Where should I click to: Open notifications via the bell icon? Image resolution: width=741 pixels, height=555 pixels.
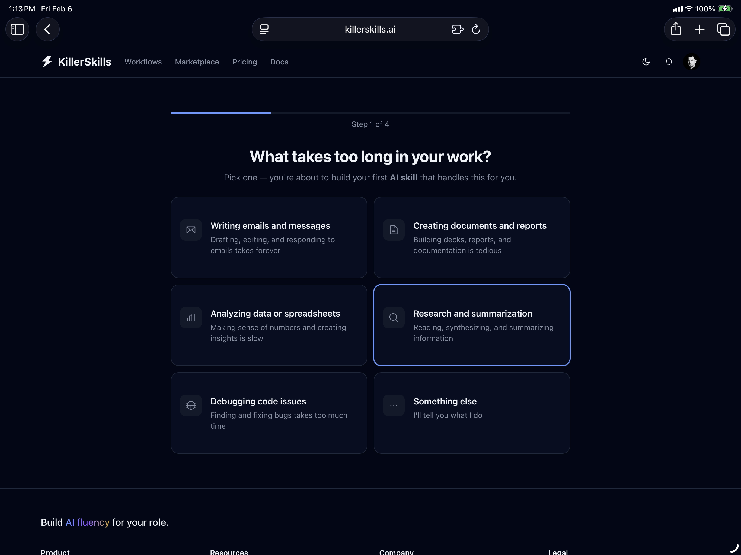click(668, 62)
